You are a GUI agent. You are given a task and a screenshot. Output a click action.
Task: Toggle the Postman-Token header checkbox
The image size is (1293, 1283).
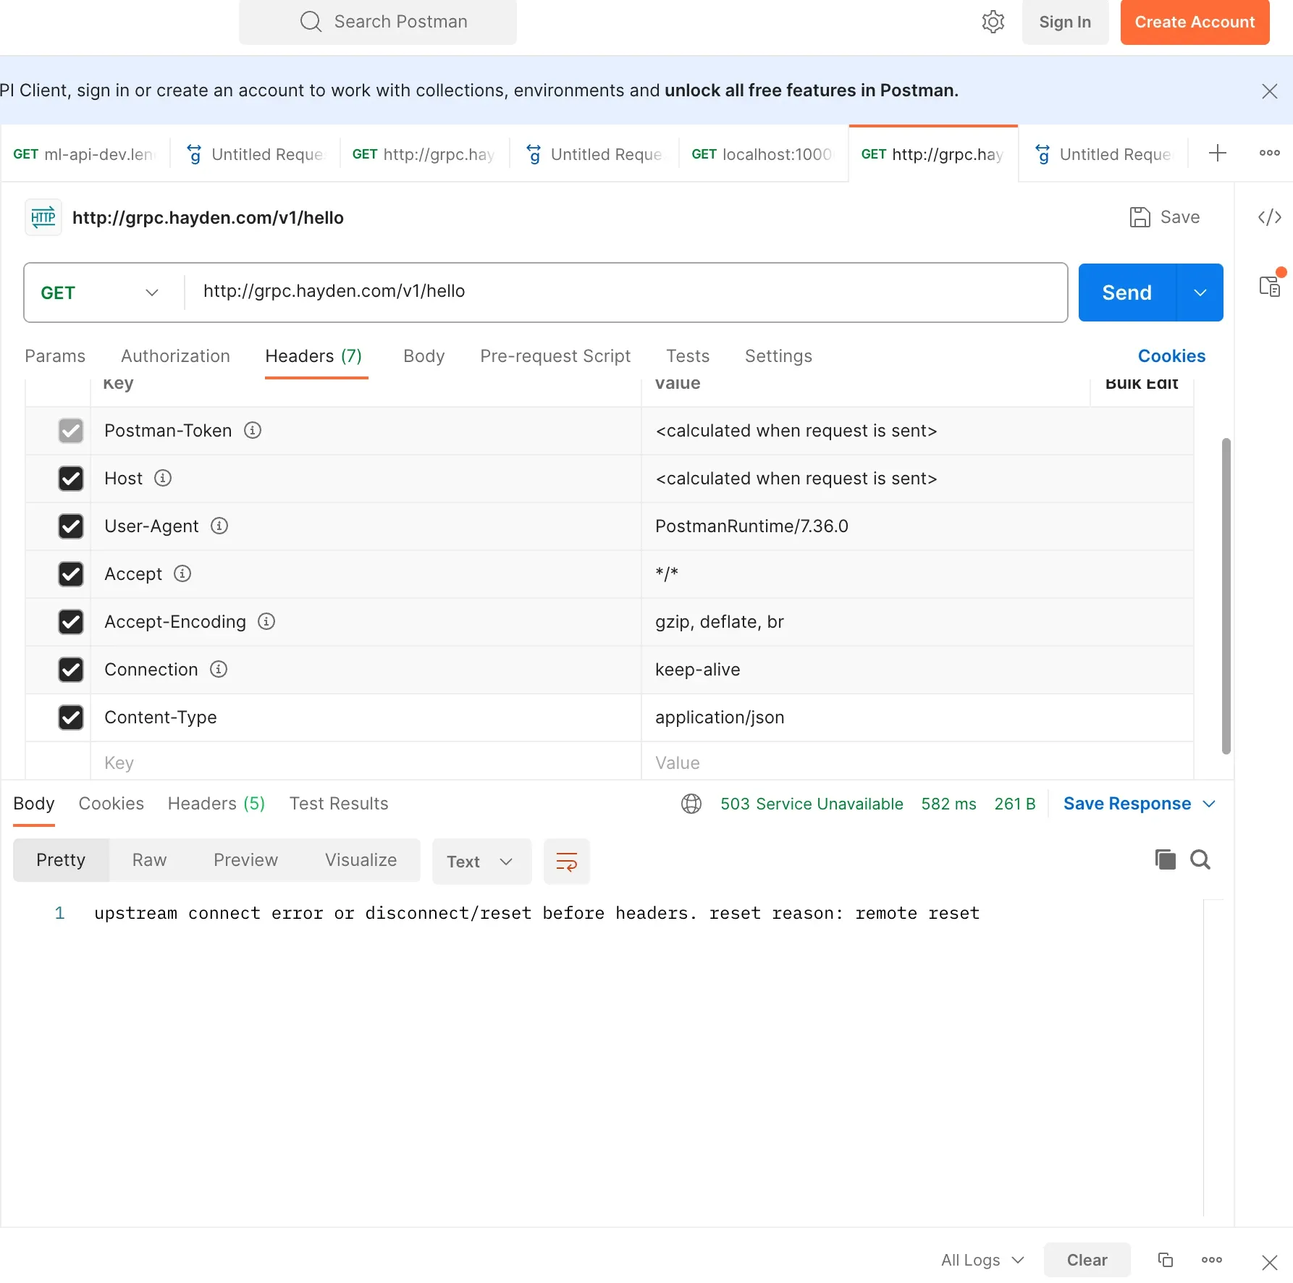point(71,431)
